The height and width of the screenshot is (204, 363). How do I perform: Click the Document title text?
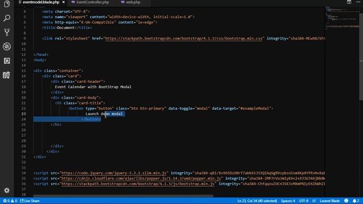click(66, 28)
